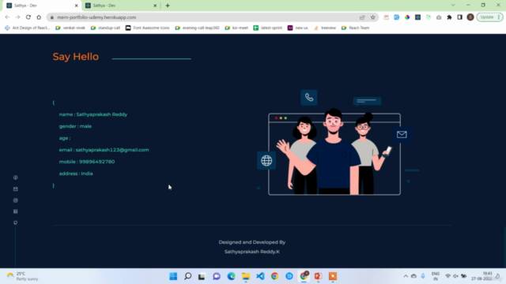Open Windows Start menu
506x284 pixels.
point(173,276)
